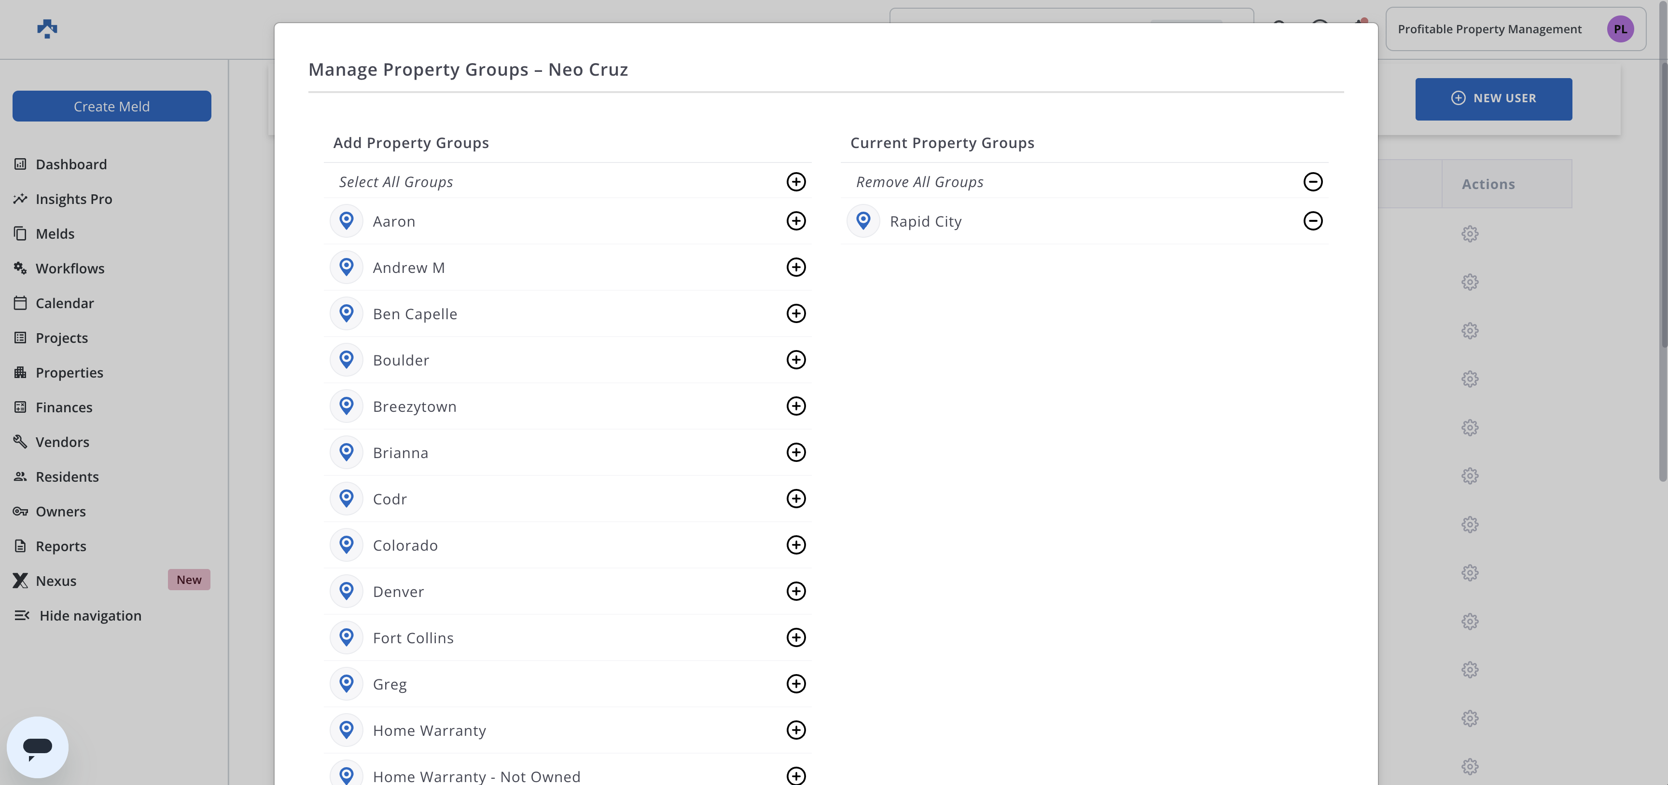Open actions gear for the fourth user row
The width and height of the screenshot is (1668, 785).
pos(1469,379)
